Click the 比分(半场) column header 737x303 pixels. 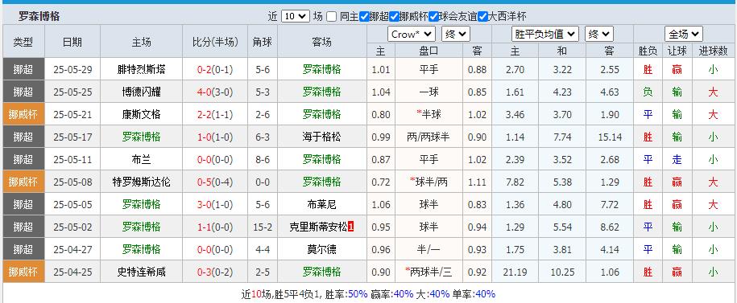[215, 42]
